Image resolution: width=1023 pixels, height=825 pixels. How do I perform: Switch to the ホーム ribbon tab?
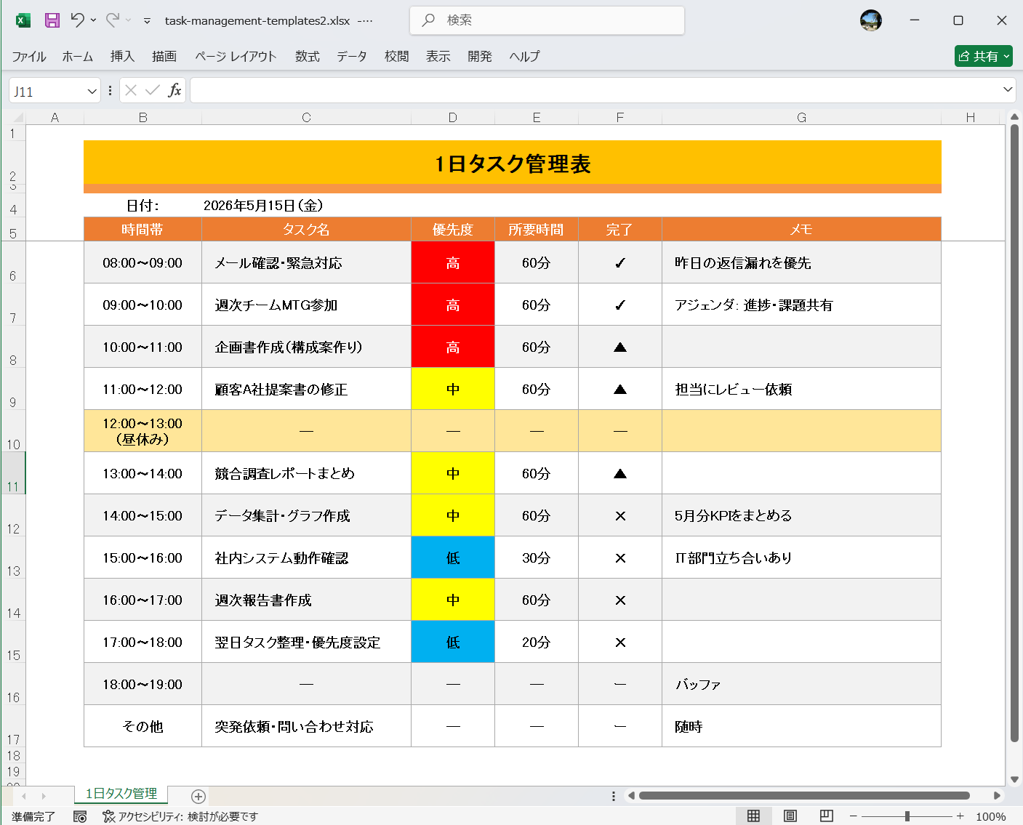pyautogui.click(x=78, y=56)
